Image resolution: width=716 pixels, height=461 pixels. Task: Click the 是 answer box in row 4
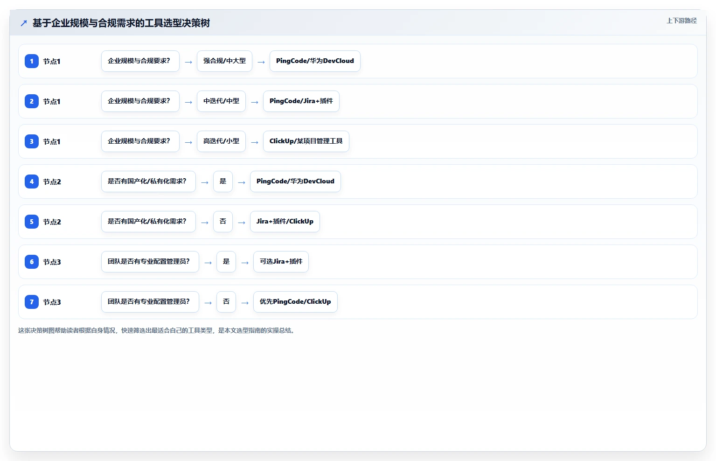[223, 182]
